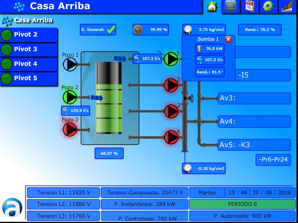This screenshot has height=223, width=298.
Task: Click the -Pr6-Pr24 box
Action: tap(273, 160)
